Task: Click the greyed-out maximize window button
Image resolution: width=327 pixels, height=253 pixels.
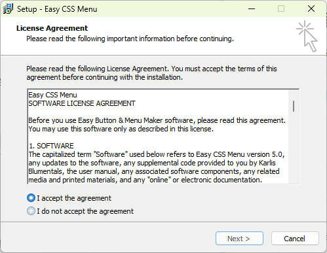Action: click(281, 9)
